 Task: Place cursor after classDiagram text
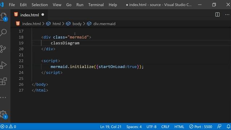click(80, 43)
